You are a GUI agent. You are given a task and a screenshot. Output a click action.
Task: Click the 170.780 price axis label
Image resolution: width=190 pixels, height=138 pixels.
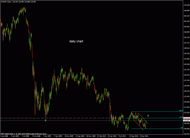(187, 5)
